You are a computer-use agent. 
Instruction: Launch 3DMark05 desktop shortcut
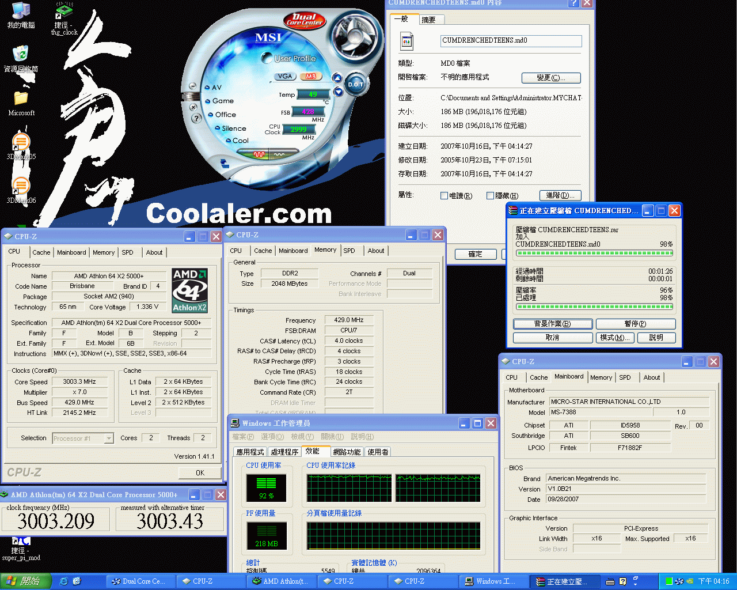[x=21, y=146]
